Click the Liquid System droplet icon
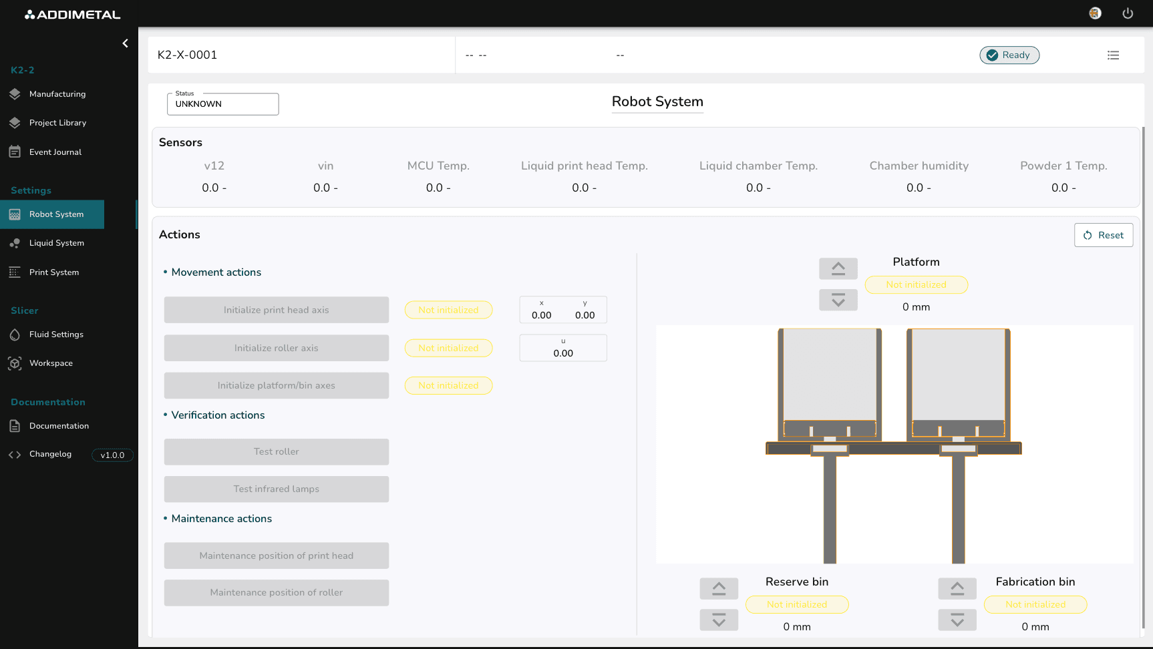The height and width of the screenshot is (649, 1153). [15, 243]
